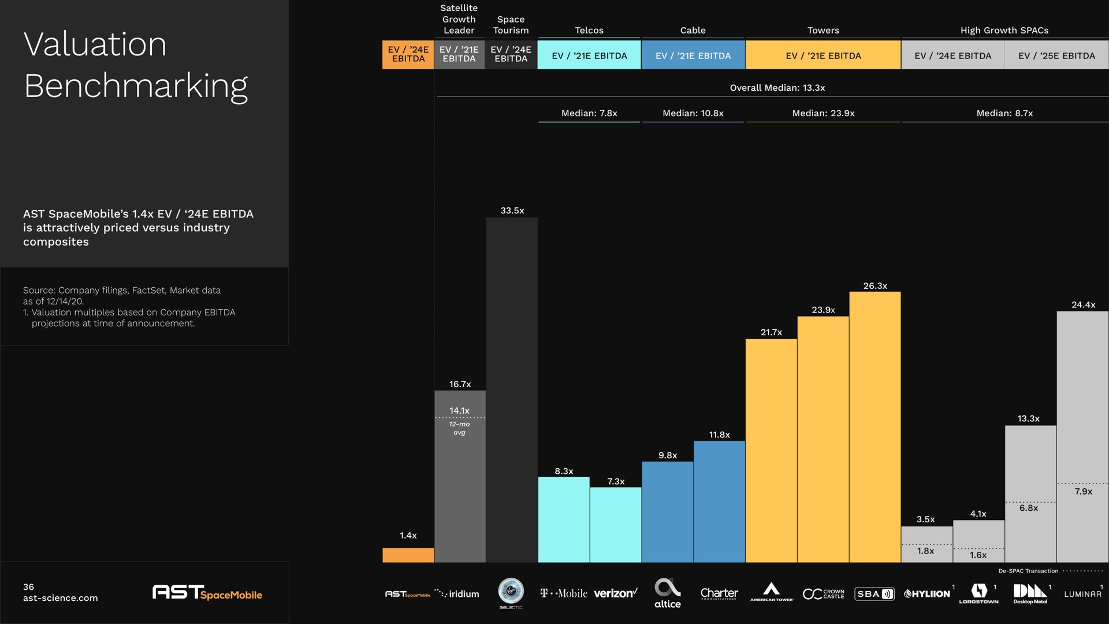Click the Iridium logo
This screenshot has height=624, width=1109.
tap(457, 593)
